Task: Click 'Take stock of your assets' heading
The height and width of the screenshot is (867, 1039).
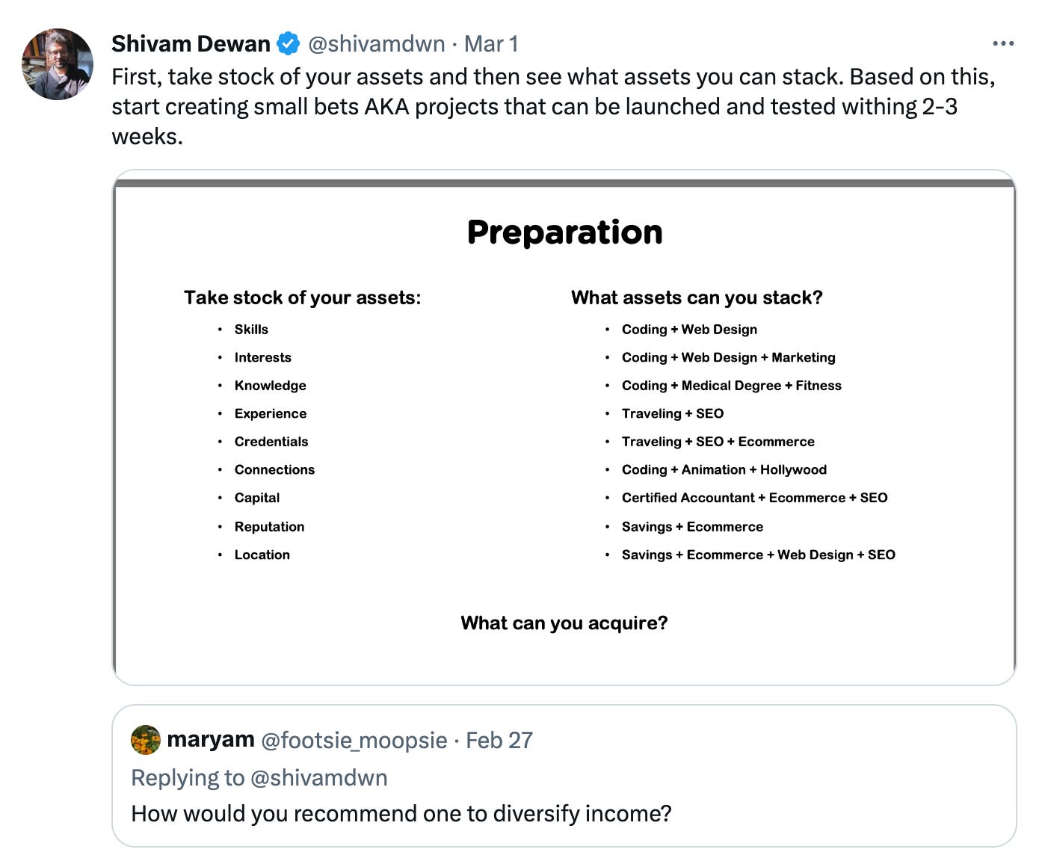Action: click(303, 297)
